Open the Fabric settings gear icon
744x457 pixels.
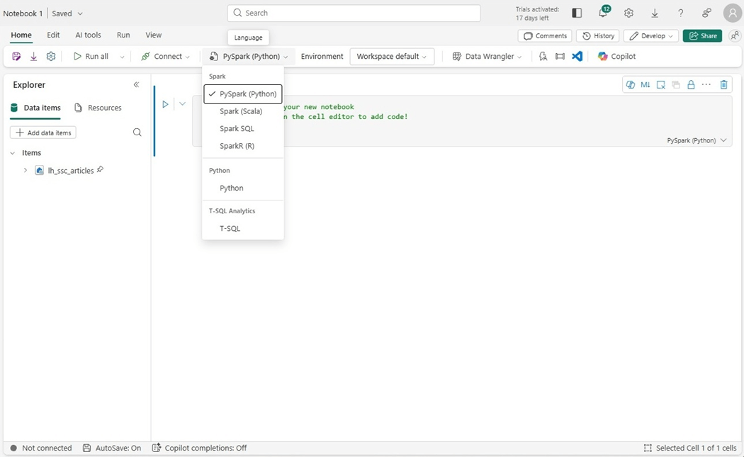click(x=629, y=13)
